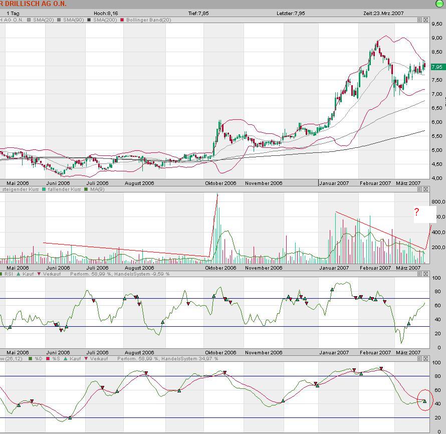
Task: Click the '%S' legend label
Action: (x=56, y=359)
